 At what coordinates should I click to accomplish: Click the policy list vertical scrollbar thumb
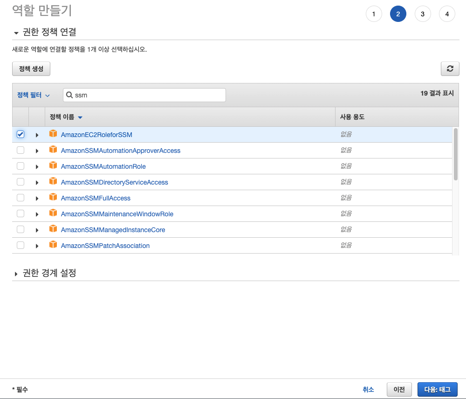[x=456, y=154]
